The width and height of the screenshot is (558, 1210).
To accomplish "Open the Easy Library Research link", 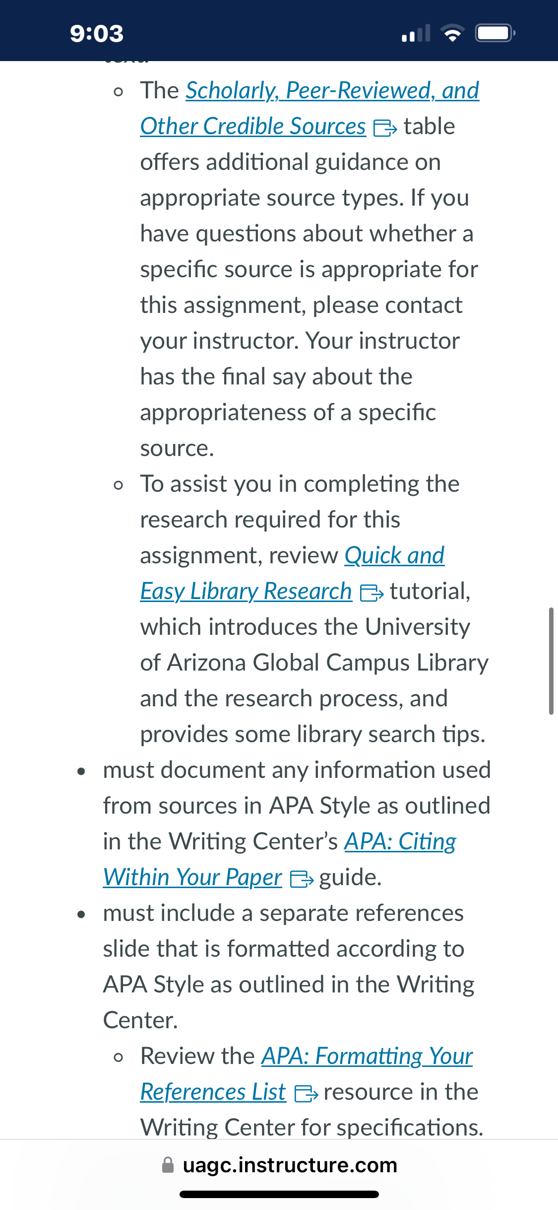I will [246, 592].
